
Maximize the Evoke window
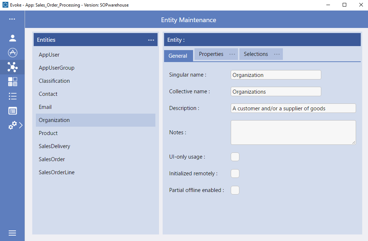344,5
